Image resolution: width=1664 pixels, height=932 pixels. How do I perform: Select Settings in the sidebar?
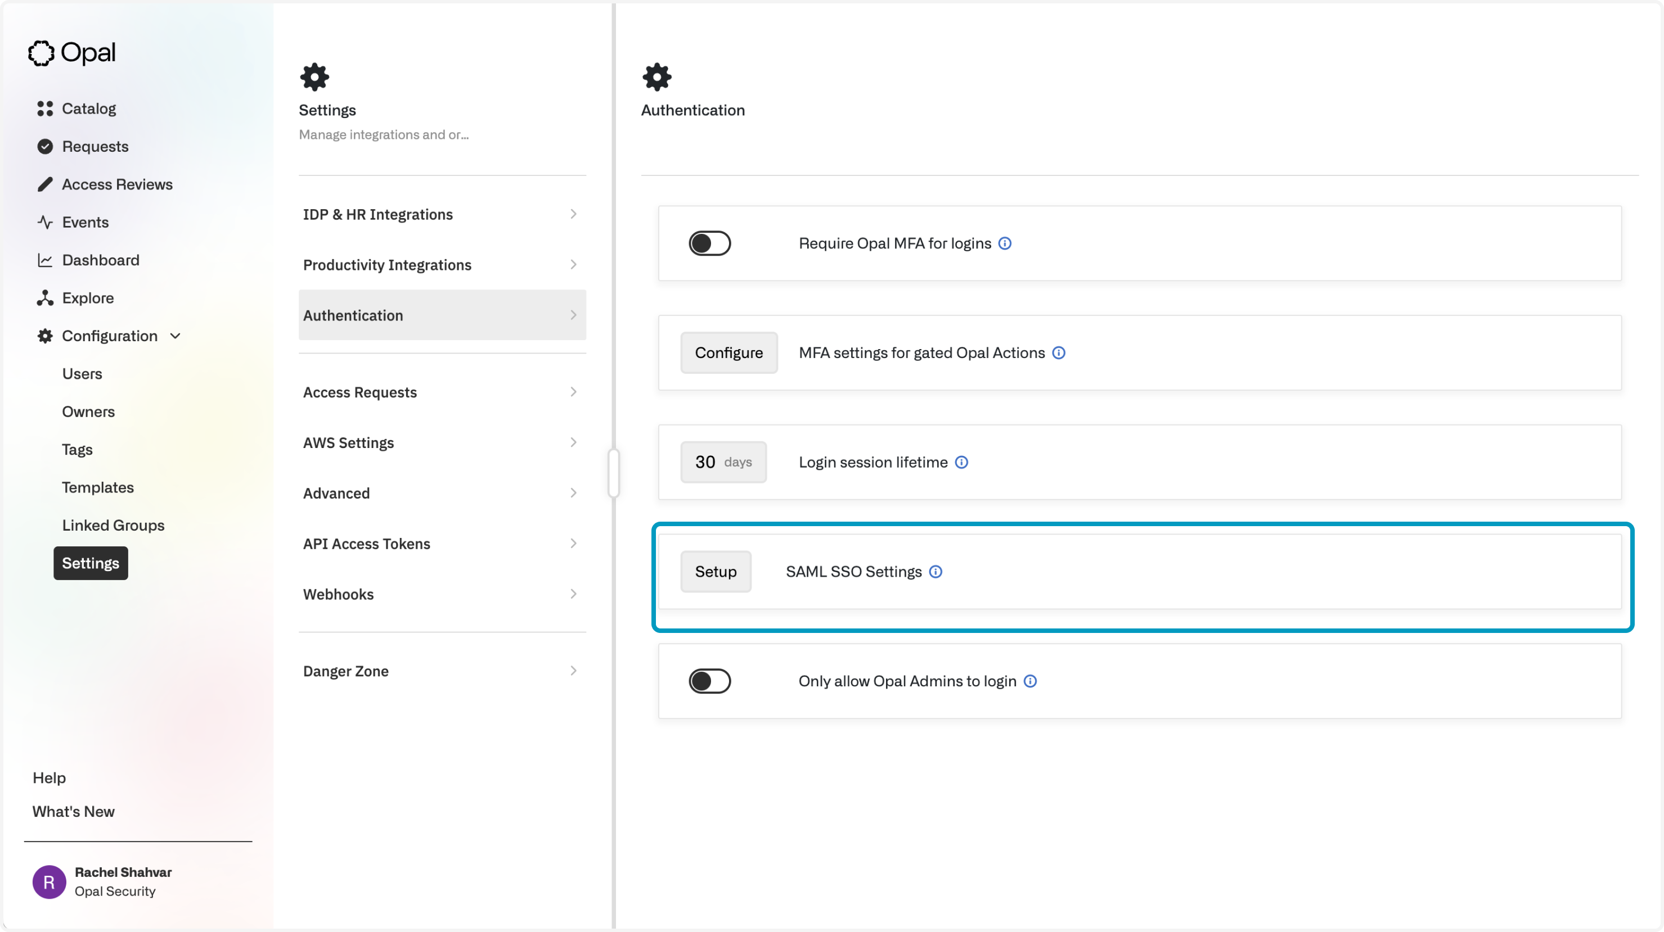(x=91, y=563)
